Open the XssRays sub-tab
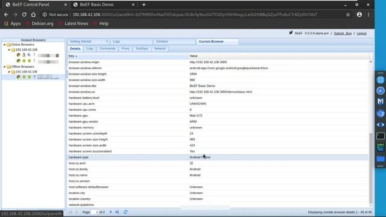 coord(142,49)
